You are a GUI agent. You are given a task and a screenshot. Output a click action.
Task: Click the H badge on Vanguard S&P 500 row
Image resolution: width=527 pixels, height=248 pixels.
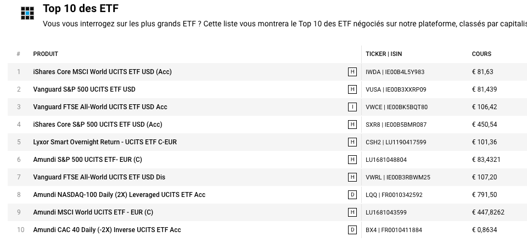click(352, 89)
